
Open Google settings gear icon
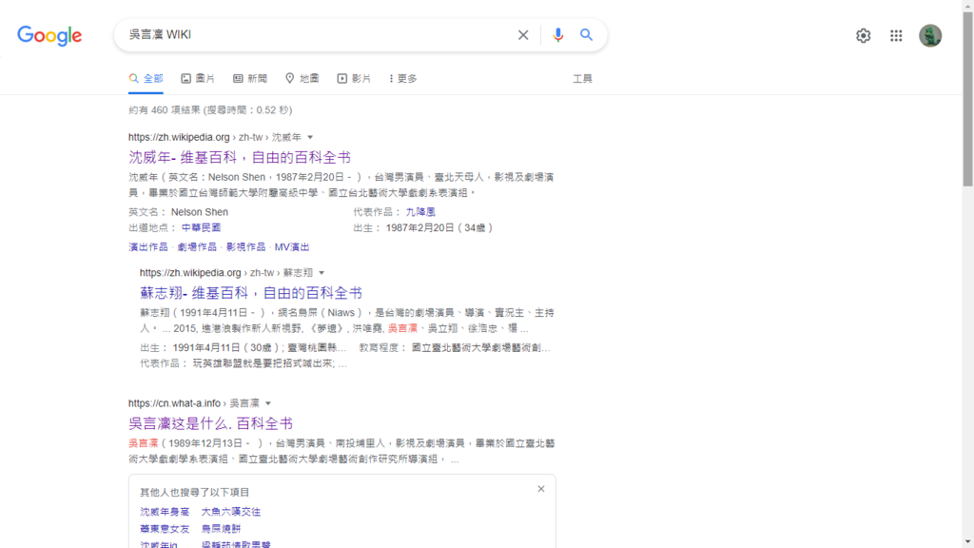click(863, 35)
